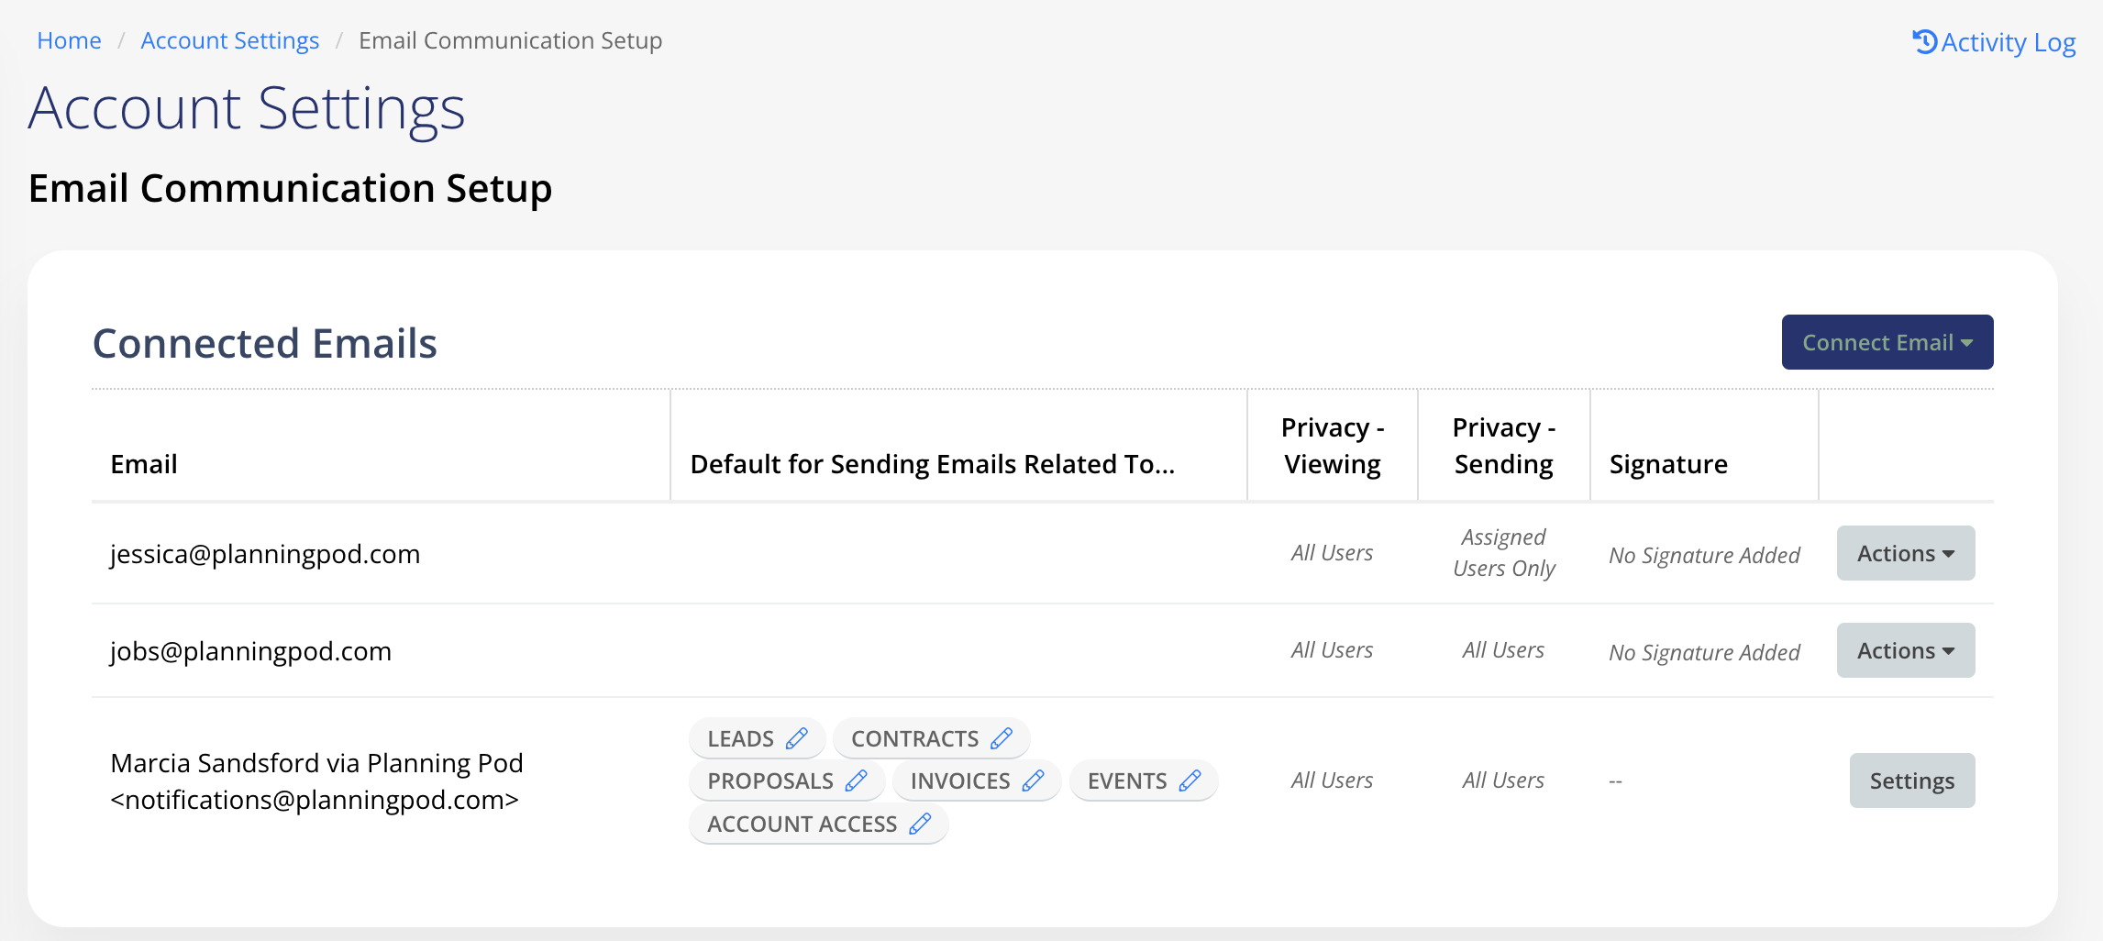Click All Users viewing privacy for notifications row
This screenshot has height=941, width=2103.
[x=1332, y=780]
